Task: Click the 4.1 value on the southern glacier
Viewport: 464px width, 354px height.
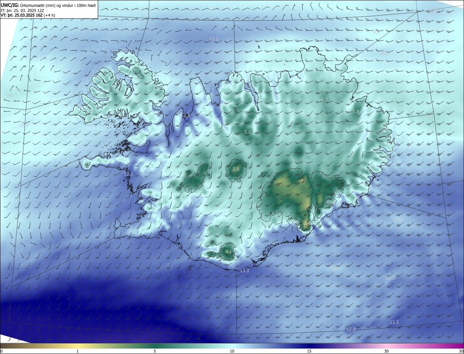Action: point(229,252)
